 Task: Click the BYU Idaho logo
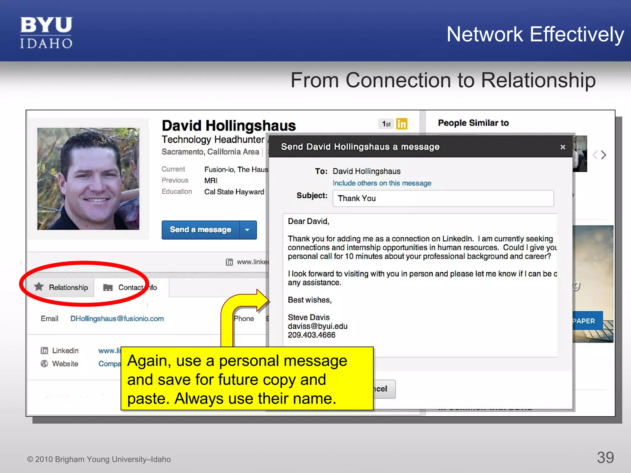click(46, 33)
